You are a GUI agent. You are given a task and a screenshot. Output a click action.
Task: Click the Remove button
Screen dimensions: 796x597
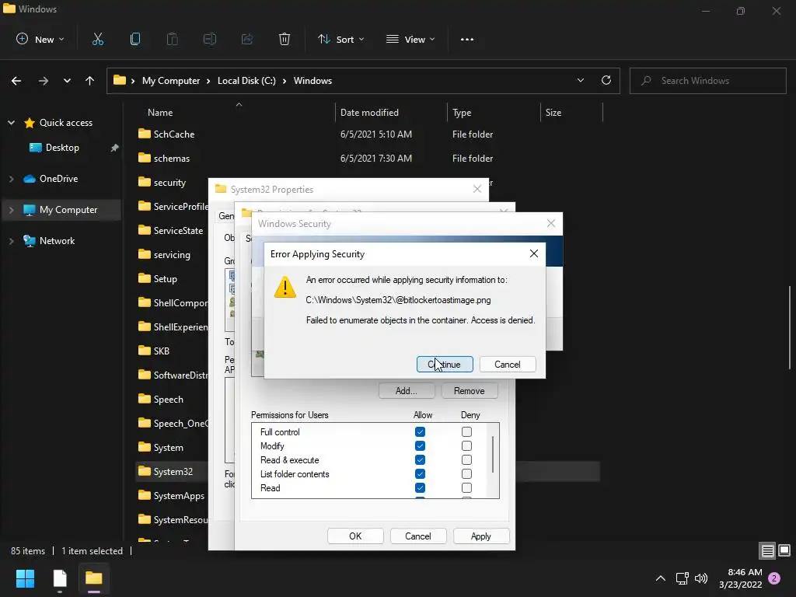[469, 391]
